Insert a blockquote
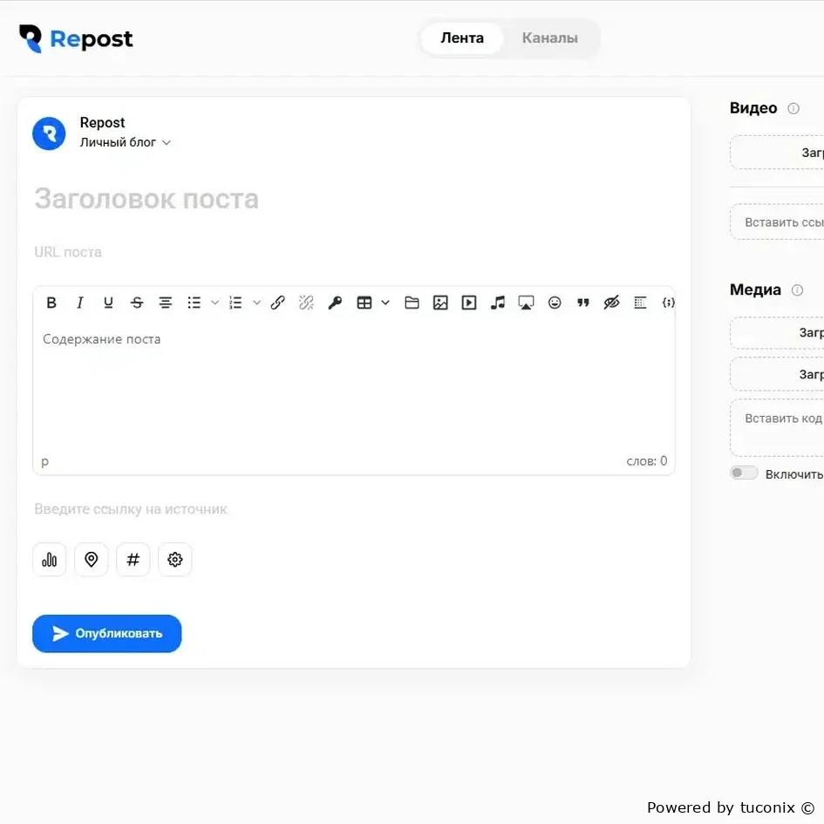The width and height of the screenshot is (824, 824). click(582, 303)
